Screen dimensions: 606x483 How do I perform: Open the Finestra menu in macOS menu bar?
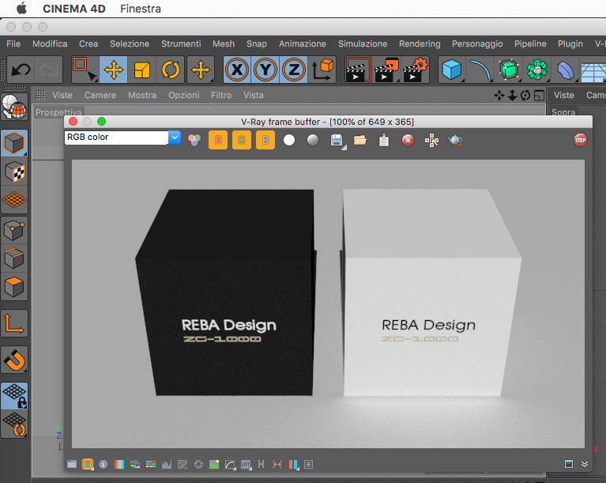[141, 9]
